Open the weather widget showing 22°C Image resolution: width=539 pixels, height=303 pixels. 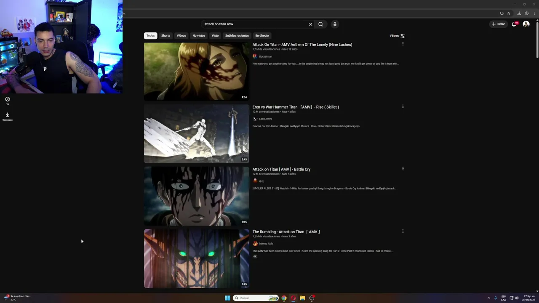[17, 298]
